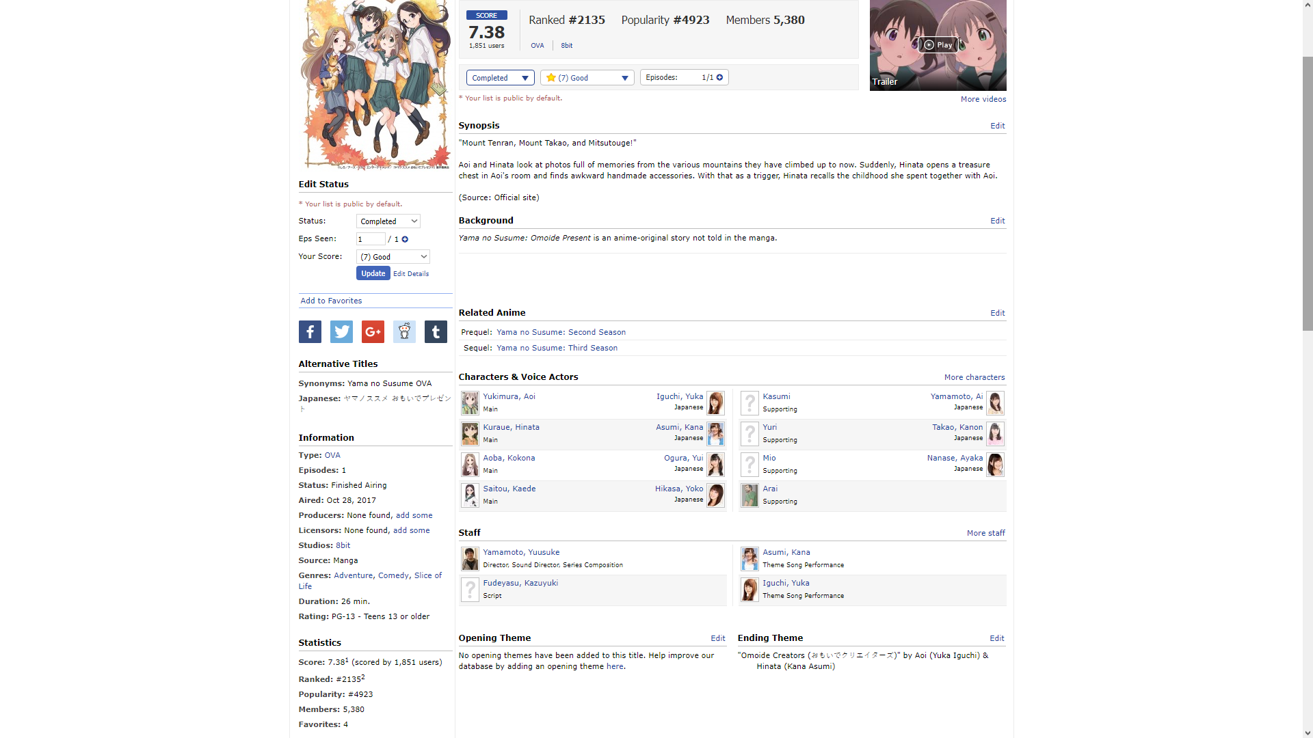Open Arai character thumbnail

click(x=750, y=495)
